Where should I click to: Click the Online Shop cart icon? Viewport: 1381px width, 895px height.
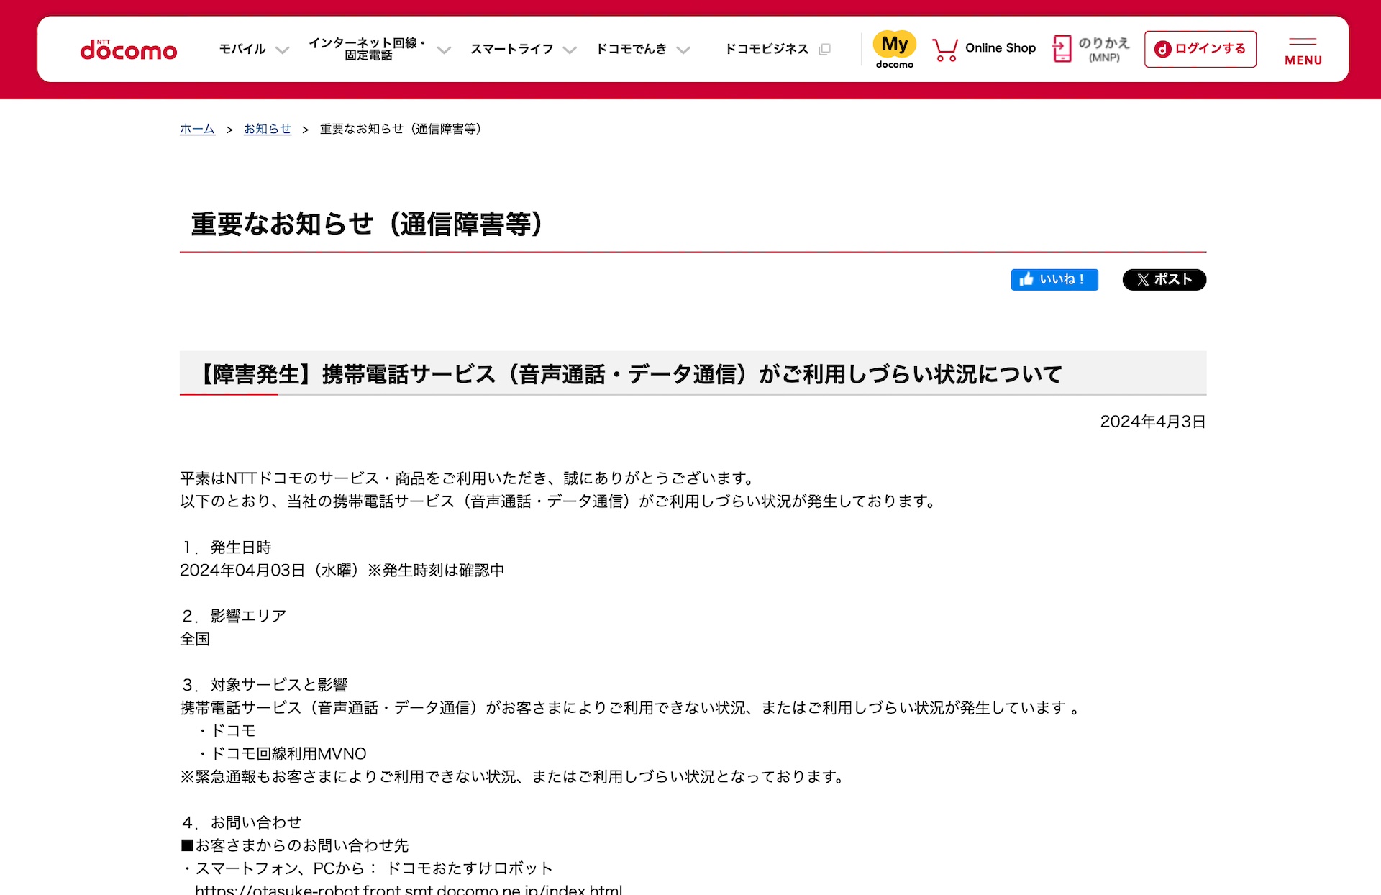[945, 50]
